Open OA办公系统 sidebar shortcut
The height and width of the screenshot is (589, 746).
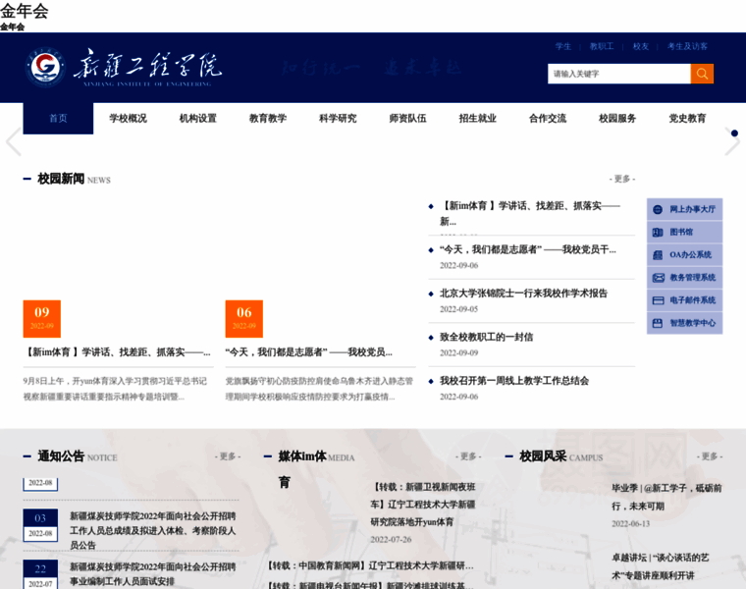(685, 254)
